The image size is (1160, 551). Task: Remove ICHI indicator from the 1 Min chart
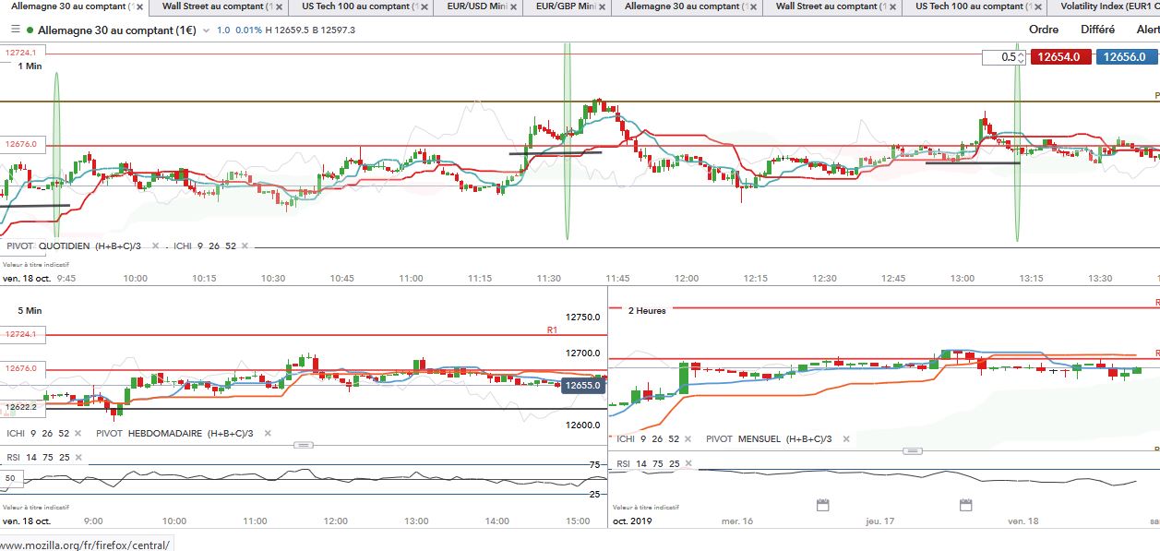coord(246,246)
